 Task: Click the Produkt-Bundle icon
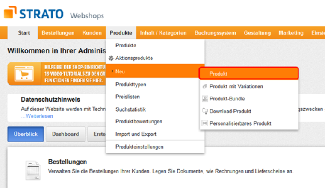(205, 99)
